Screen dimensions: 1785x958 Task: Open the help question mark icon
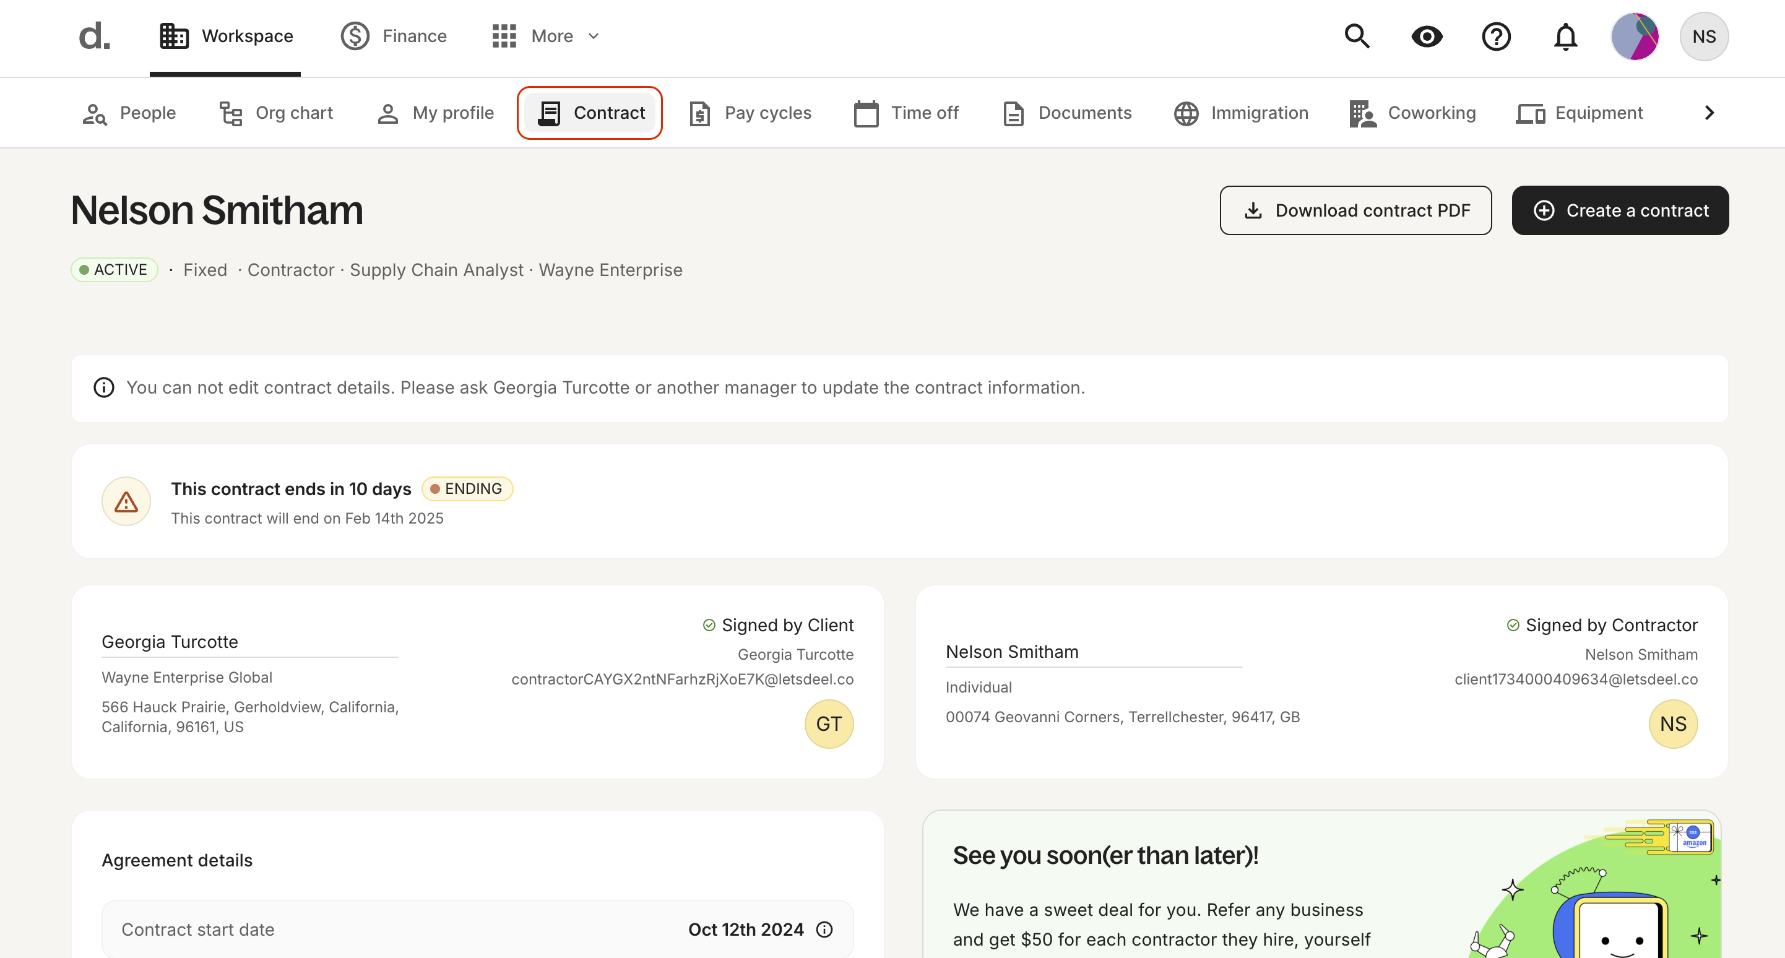click(1496, 36)
